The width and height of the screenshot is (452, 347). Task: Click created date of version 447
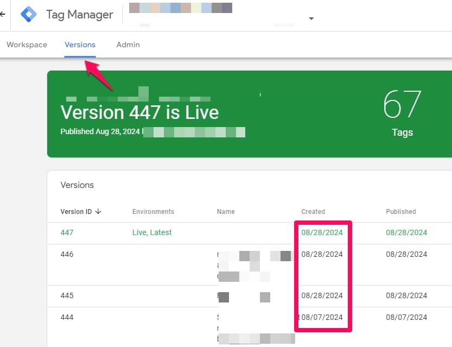pyautogui.click(x=322, y=232)
